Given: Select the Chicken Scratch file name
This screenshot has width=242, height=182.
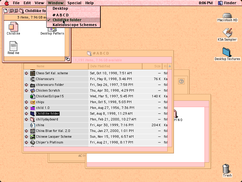Looking at the screenshot, I should coord(48,90).
